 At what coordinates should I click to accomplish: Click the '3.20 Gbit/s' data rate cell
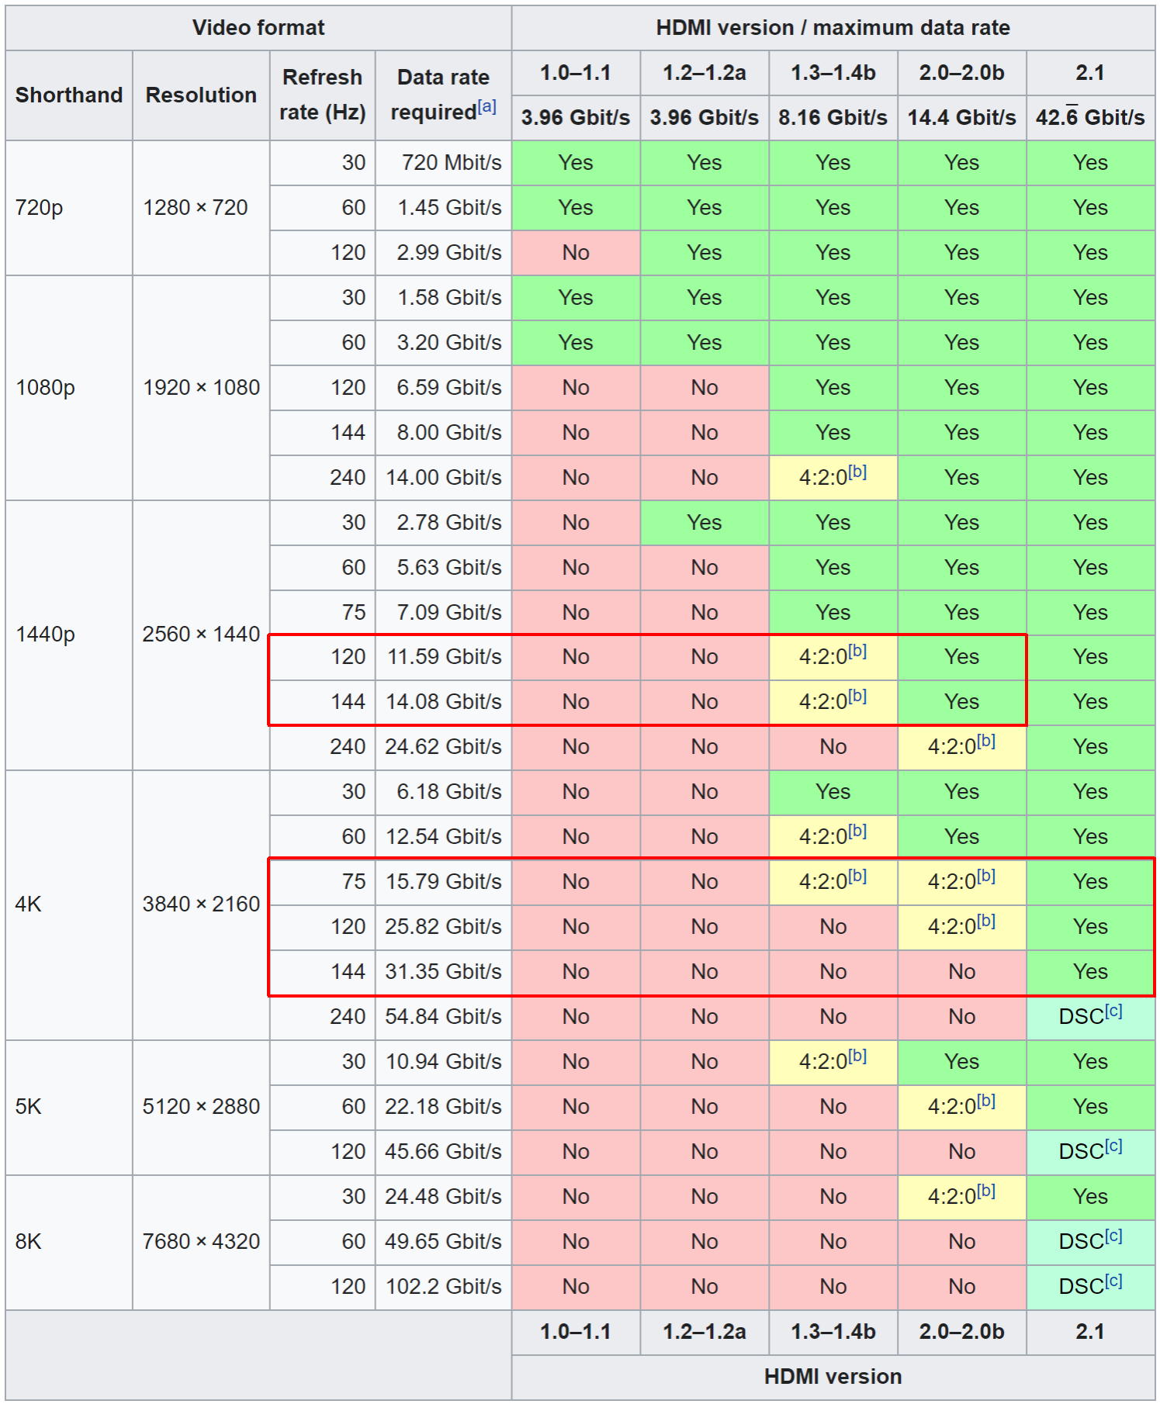pyautogui.click(x=443, y=343)
